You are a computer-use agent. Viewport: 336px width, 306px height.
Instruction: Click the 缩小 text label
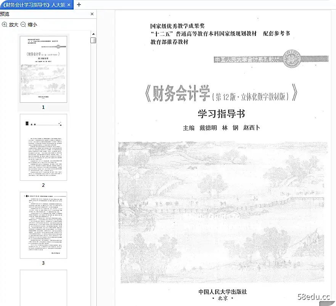32,25
